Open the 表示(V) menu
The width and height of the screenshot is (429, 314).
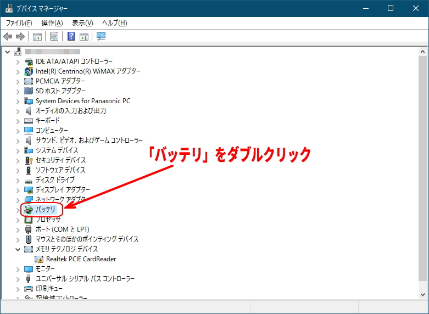coord(82,23)
